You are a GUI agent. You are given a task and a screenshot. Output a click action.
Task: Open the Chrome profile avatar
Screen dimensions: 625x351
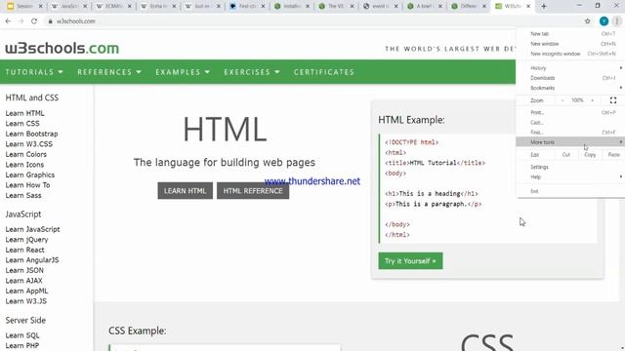tap(604, 21)
